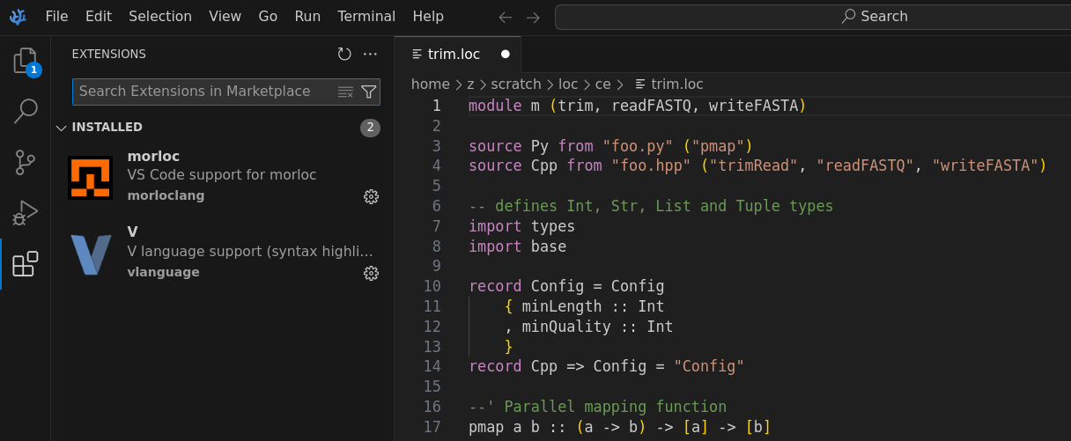The height and width of the screenshot is (441, 1071).
Task: Click 'import base' on line 8
Action: [x=517, y=246]
